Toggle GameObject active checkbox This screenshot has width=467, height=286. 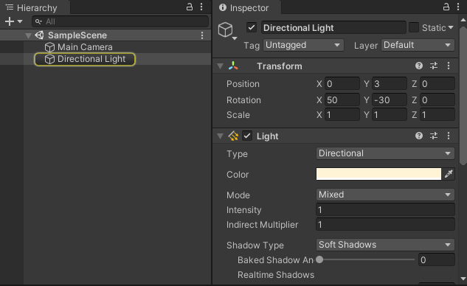252,28
